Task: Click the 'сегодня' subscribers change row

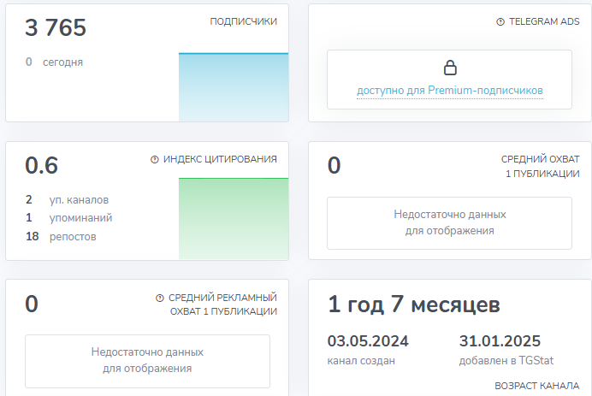Action: point(64,62)
